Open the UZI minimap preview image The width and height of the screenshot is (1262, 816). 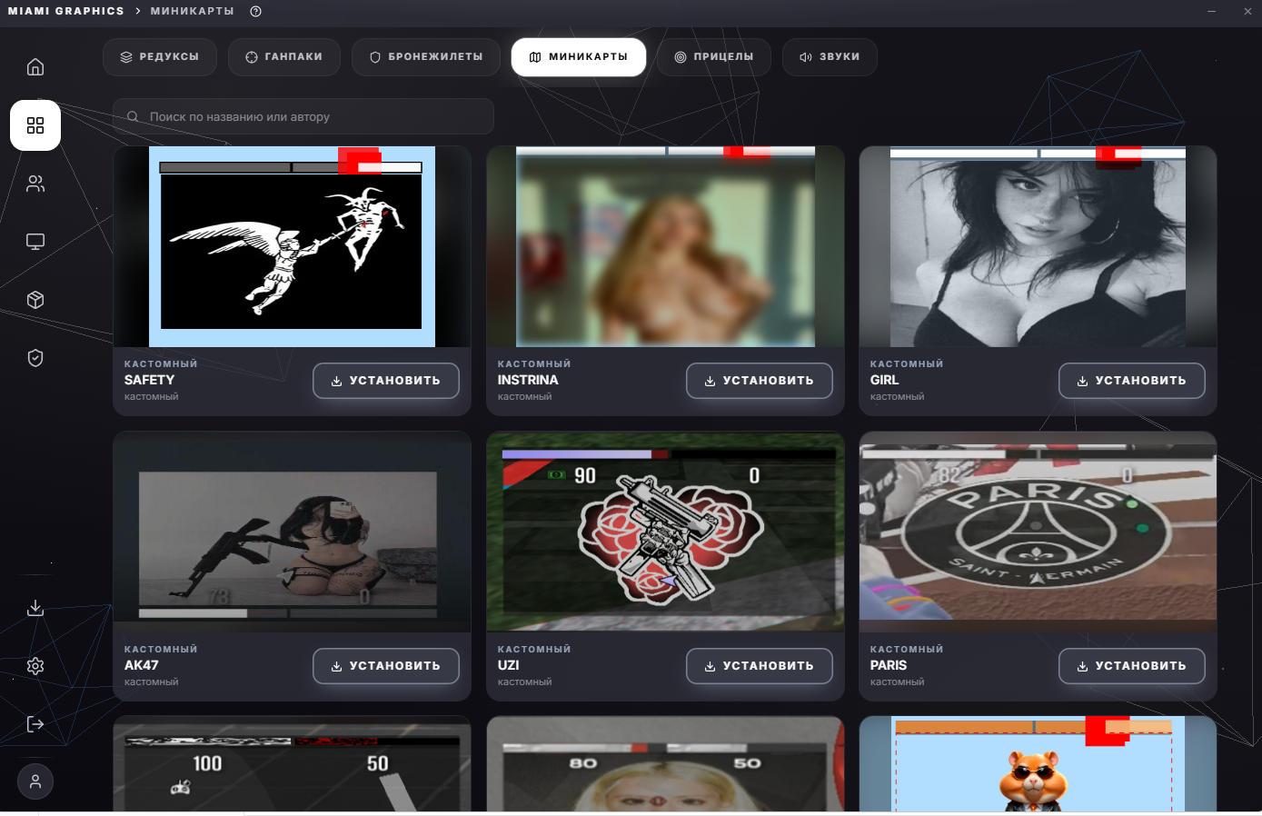tap(666, 532)
